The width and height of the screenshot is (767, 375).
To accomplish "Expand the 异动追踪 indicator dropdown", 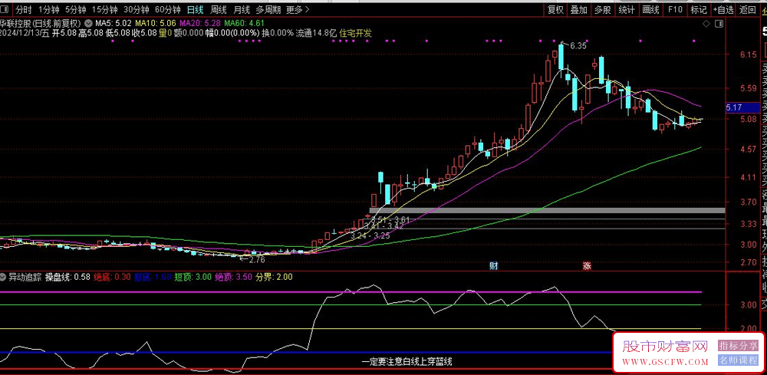I will point(3,277).
